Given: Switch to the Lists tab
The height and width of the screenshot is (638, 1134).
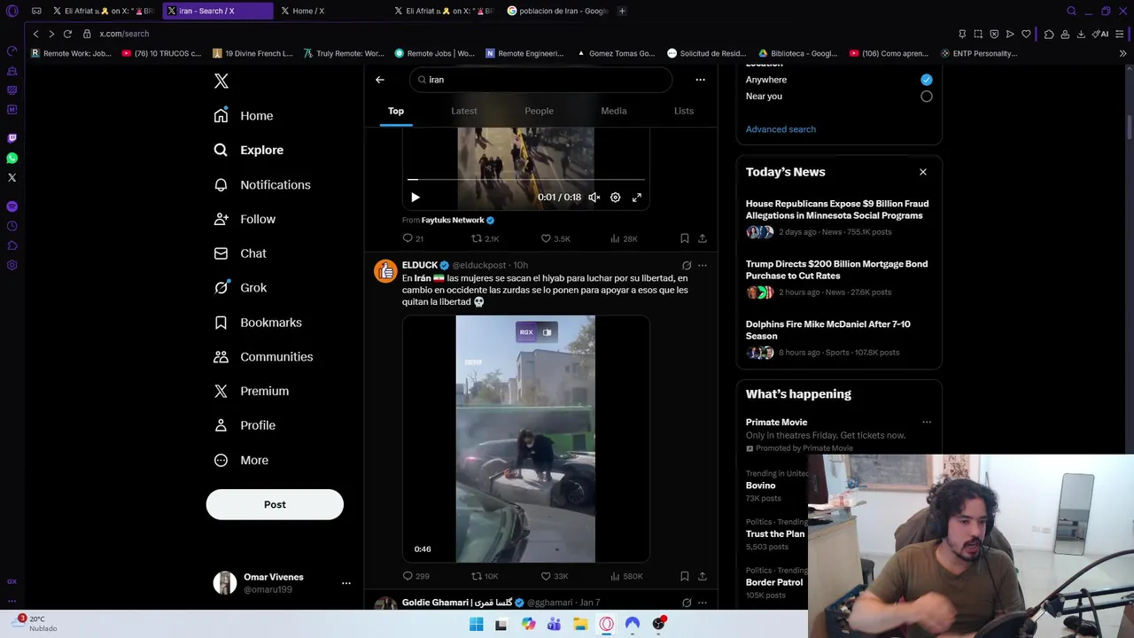Looking at the screenshot, I should tap(684, 111).
